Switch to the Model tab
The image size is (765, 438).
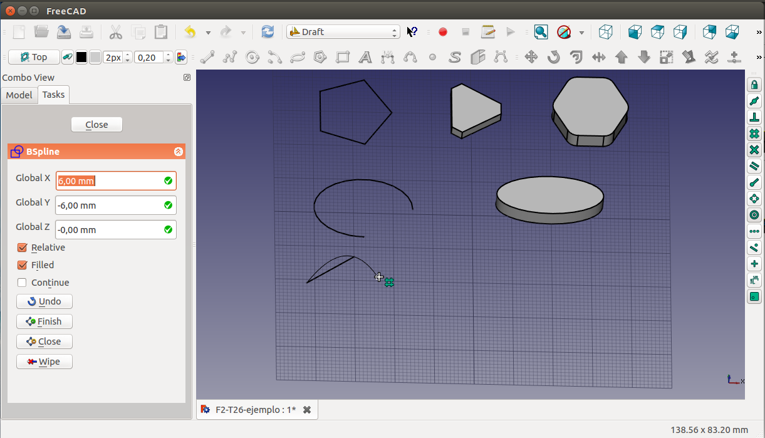[19, 95]
